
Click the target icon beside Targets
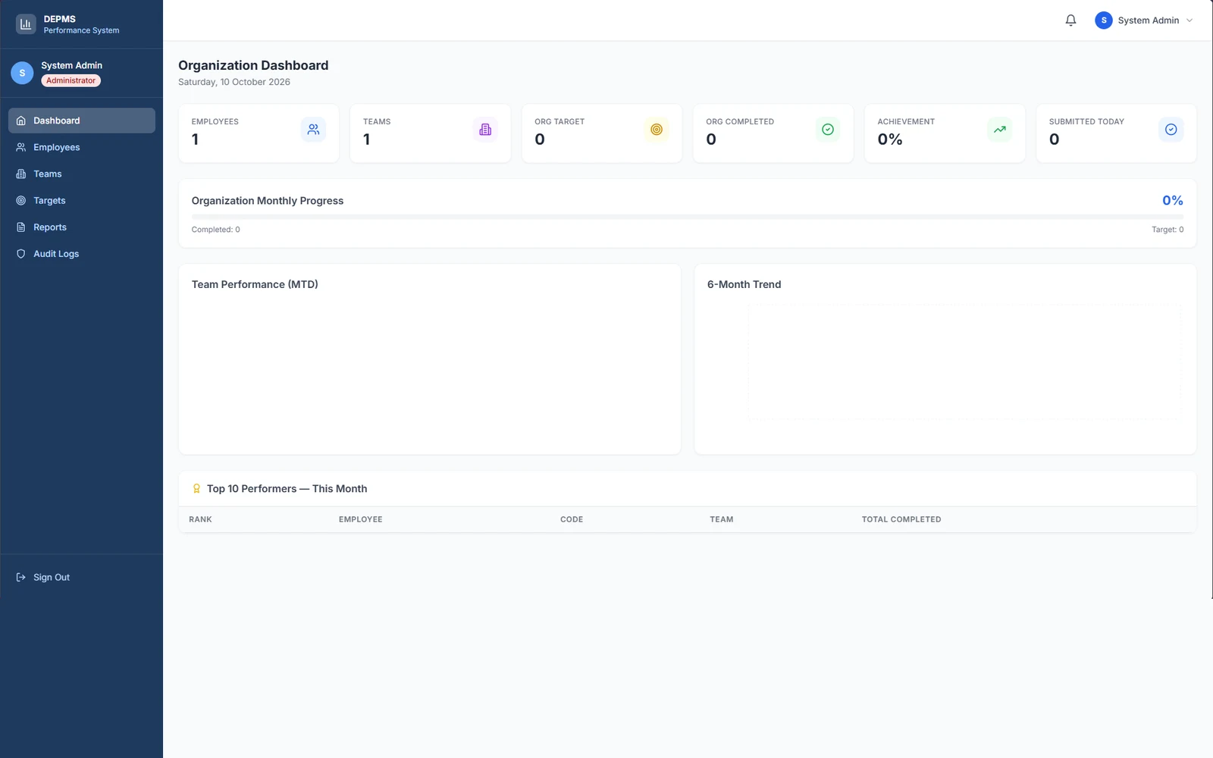[21, 201]
